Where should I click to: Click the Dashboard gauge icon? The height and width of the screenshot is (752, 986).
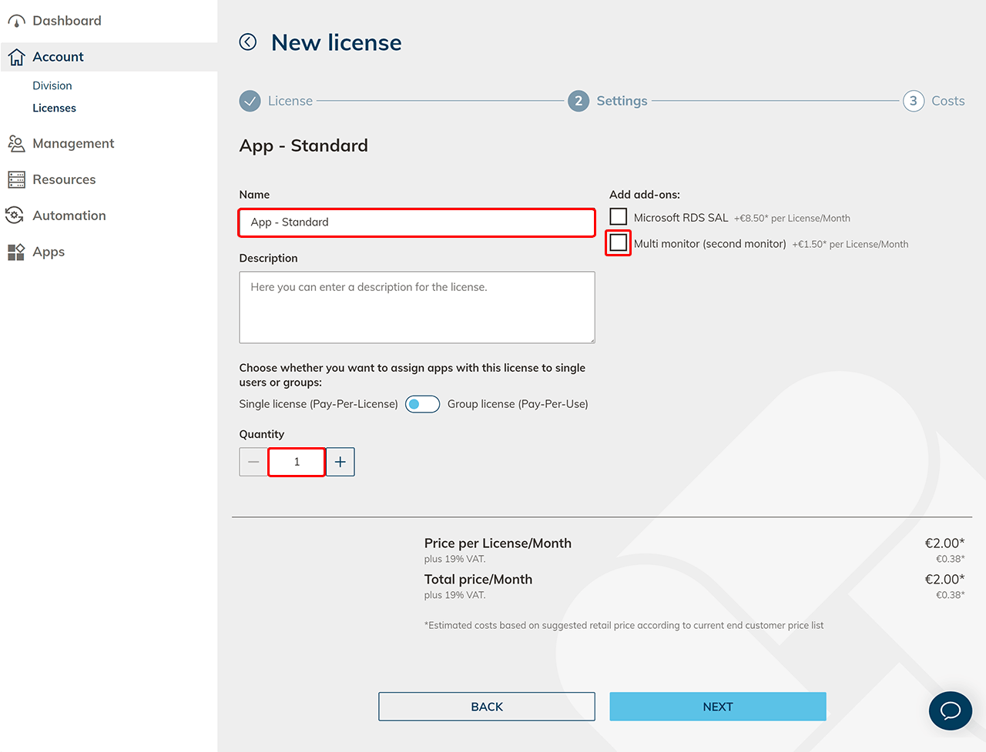(x=16, y=22)
